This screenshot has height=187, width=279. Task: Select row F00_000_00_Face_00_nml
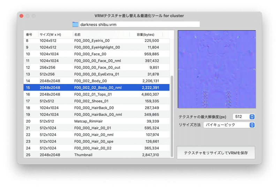(x=97, y=61)
